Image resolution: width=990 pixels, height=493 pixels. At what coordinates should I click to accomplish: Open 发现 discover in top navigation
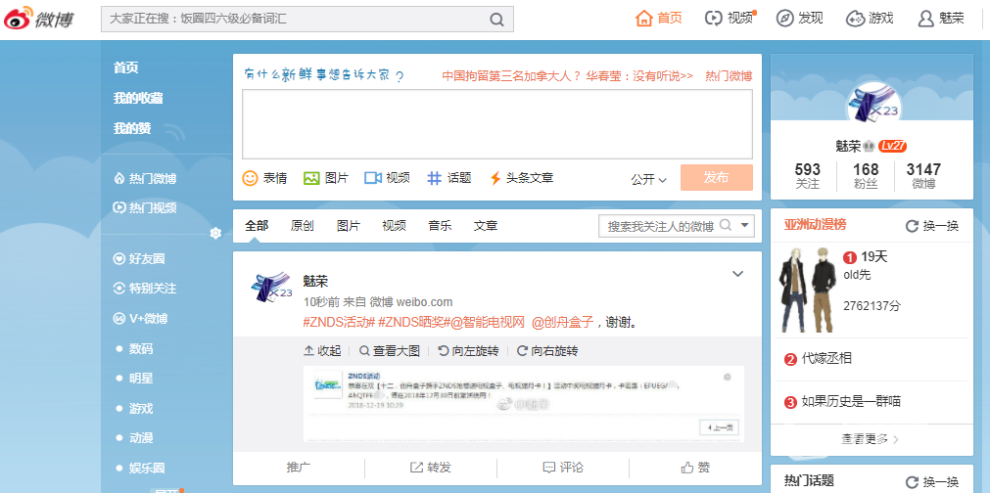(799, 19)
